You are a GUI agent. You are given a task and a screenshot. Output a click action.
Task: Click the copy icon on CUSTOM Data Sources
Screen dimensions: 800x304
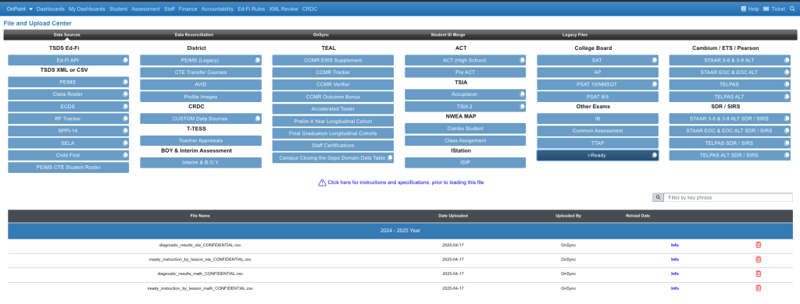(x=257, y=118)
